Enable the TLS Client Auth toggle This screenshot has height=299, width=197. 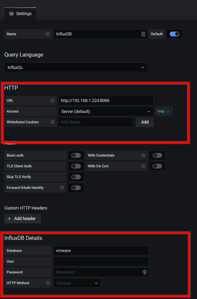pos(76,166)
